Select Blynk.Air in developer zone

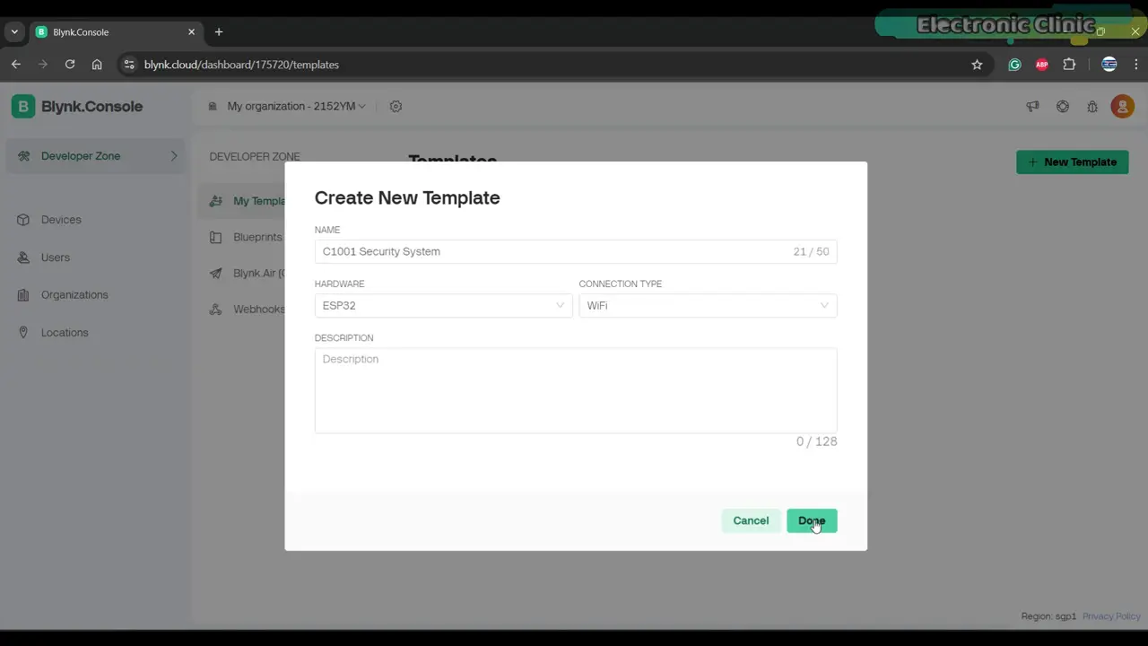pyautogui.click(x=259, y=273)
